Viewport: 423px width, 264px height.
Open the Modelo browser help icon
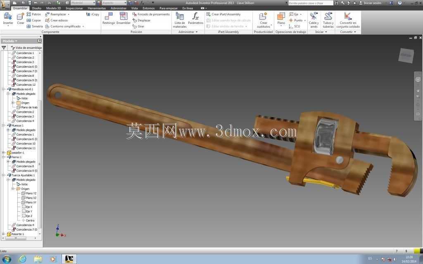tap(39, 41)
